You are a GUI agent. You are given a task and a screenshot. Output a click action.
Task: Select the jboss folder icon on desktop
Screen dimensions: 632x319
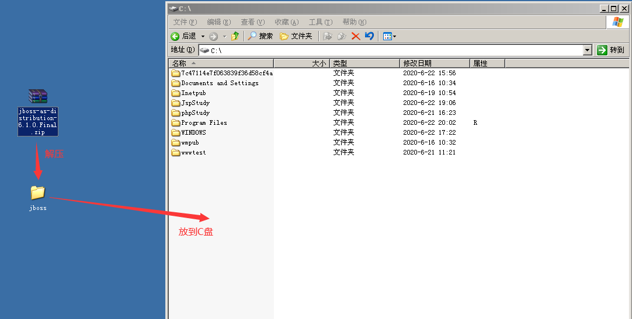tap(38, 192)
